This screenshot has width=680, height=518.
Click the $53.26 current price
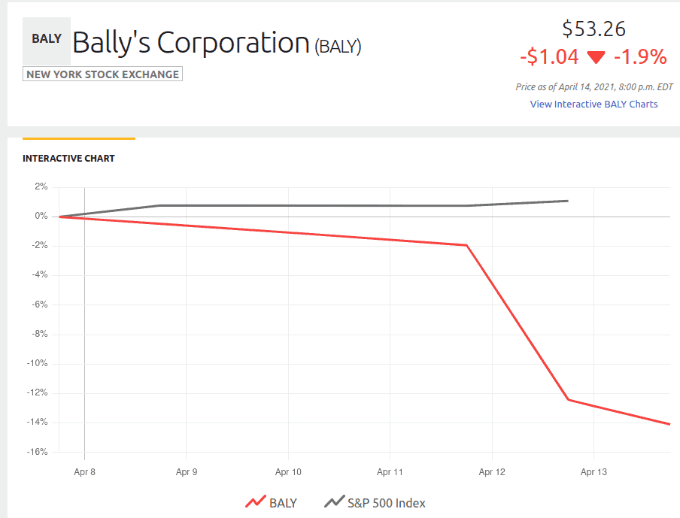click(x=593, y=29)
